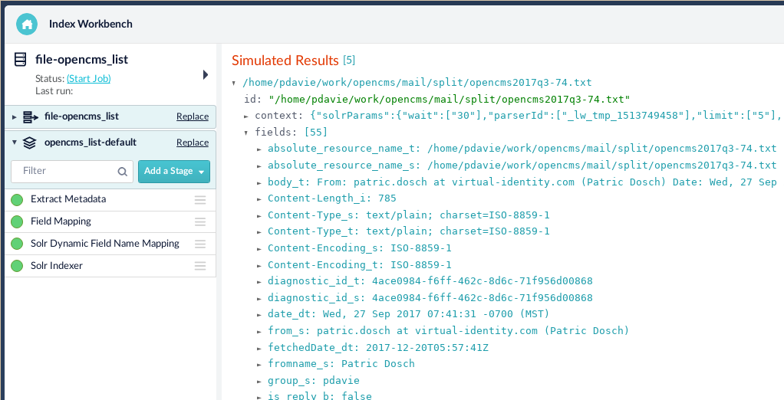Click the datasource stack icon beside file-opencms_list title

[x=20, y=60]
